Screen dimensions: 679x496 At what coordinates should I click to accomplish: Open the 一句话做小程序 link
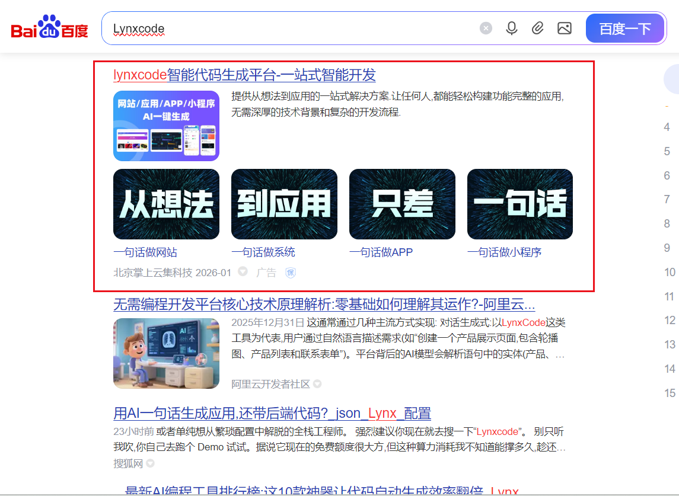click(x=505, y=252)
